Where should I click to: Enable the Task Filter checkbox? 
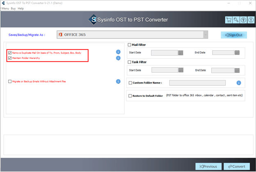tap(130, 62)
